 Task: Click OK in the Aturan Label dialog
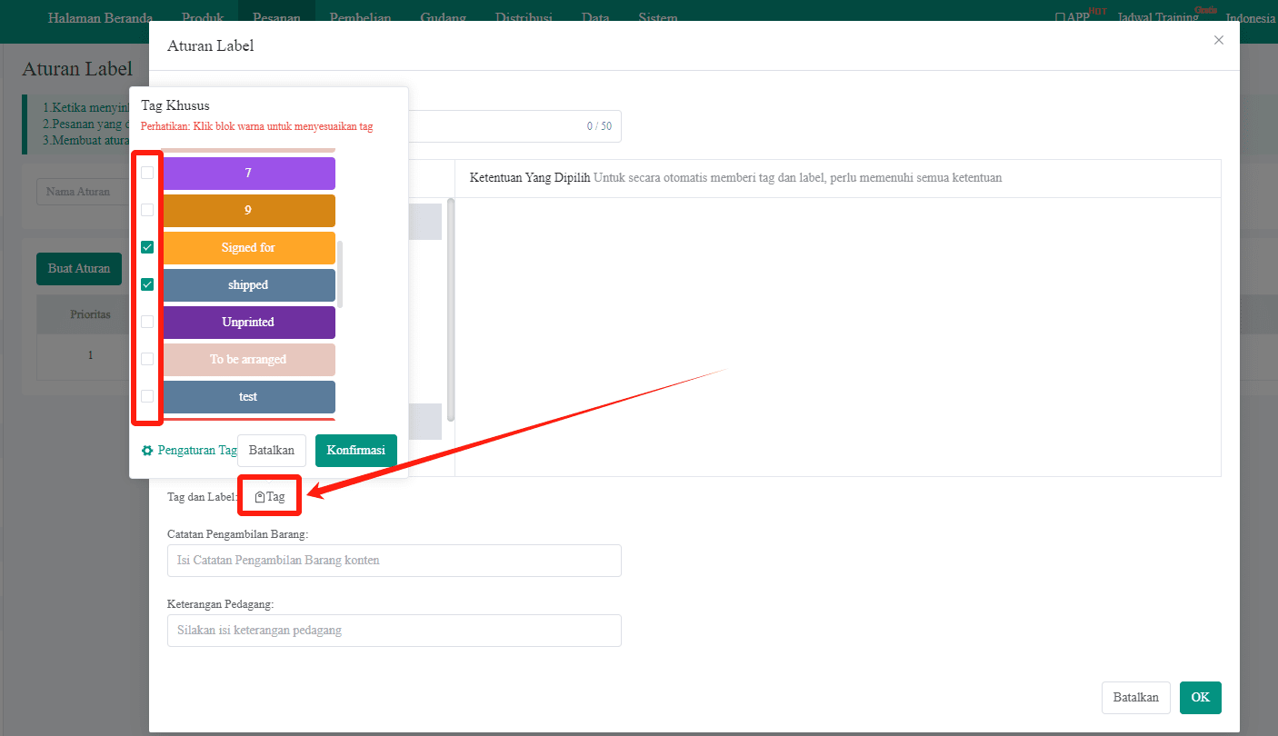click(x=1201, y=698)
